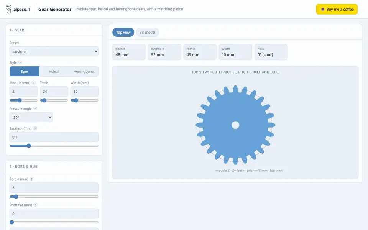Click the alpaco.it site link
Image resolution: width=368 pixels, height=230 pixels.
coord(21,9)
